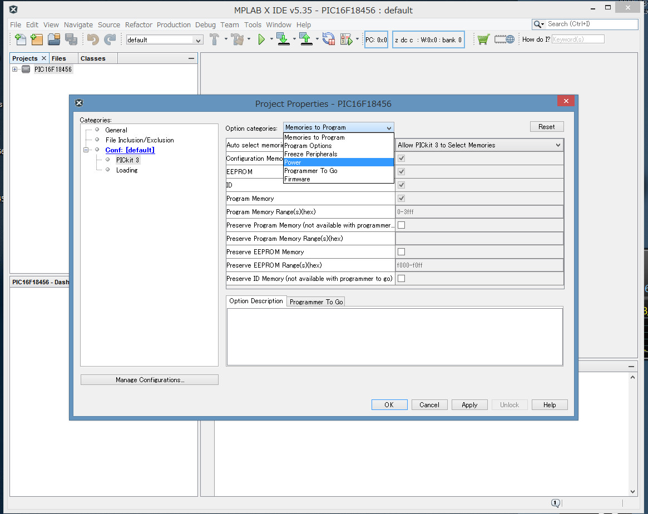Click the Apply button
This screenshot has width=648, height=514.
click(x=469, y=405)
